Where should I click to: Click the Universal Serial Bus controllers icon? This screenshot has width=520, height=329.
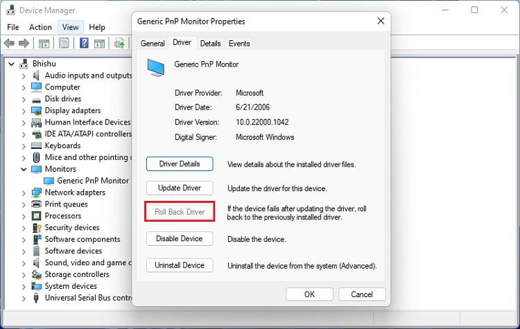tap(36, 298)
